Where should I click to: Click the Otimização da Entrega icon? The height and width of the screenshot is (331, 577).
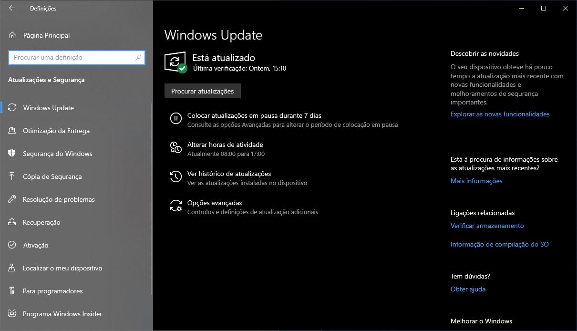pyautogui.click(x=12, y=131)
